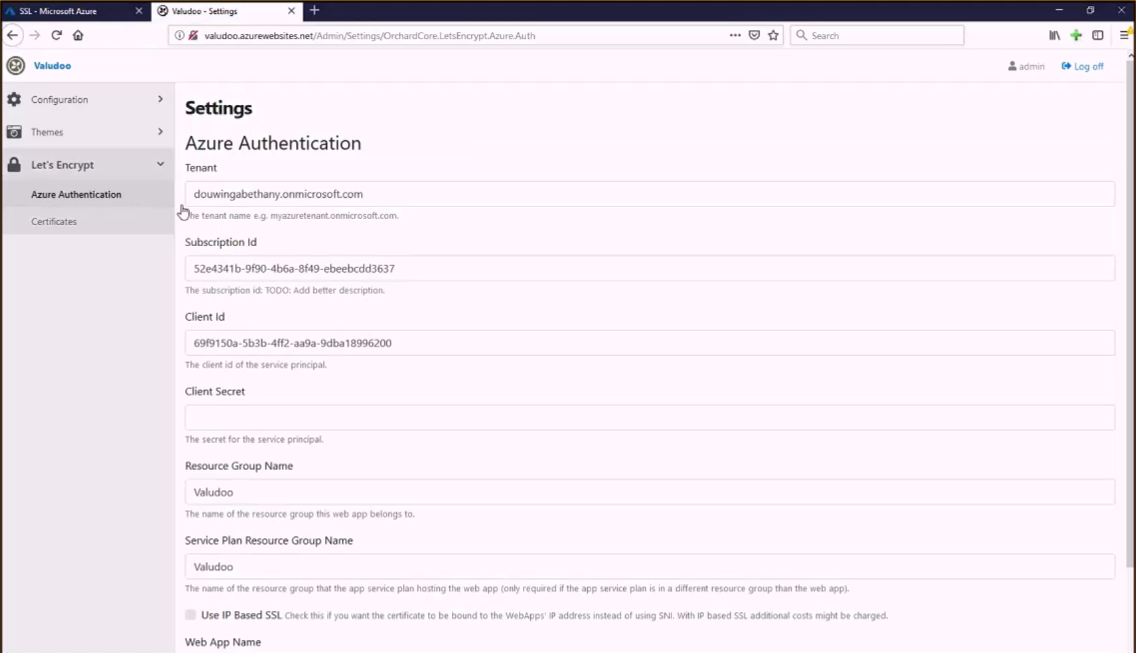The image size is (1136, 653).
Task: Click into the Tenant input field
Action: (x=650, y=194)
